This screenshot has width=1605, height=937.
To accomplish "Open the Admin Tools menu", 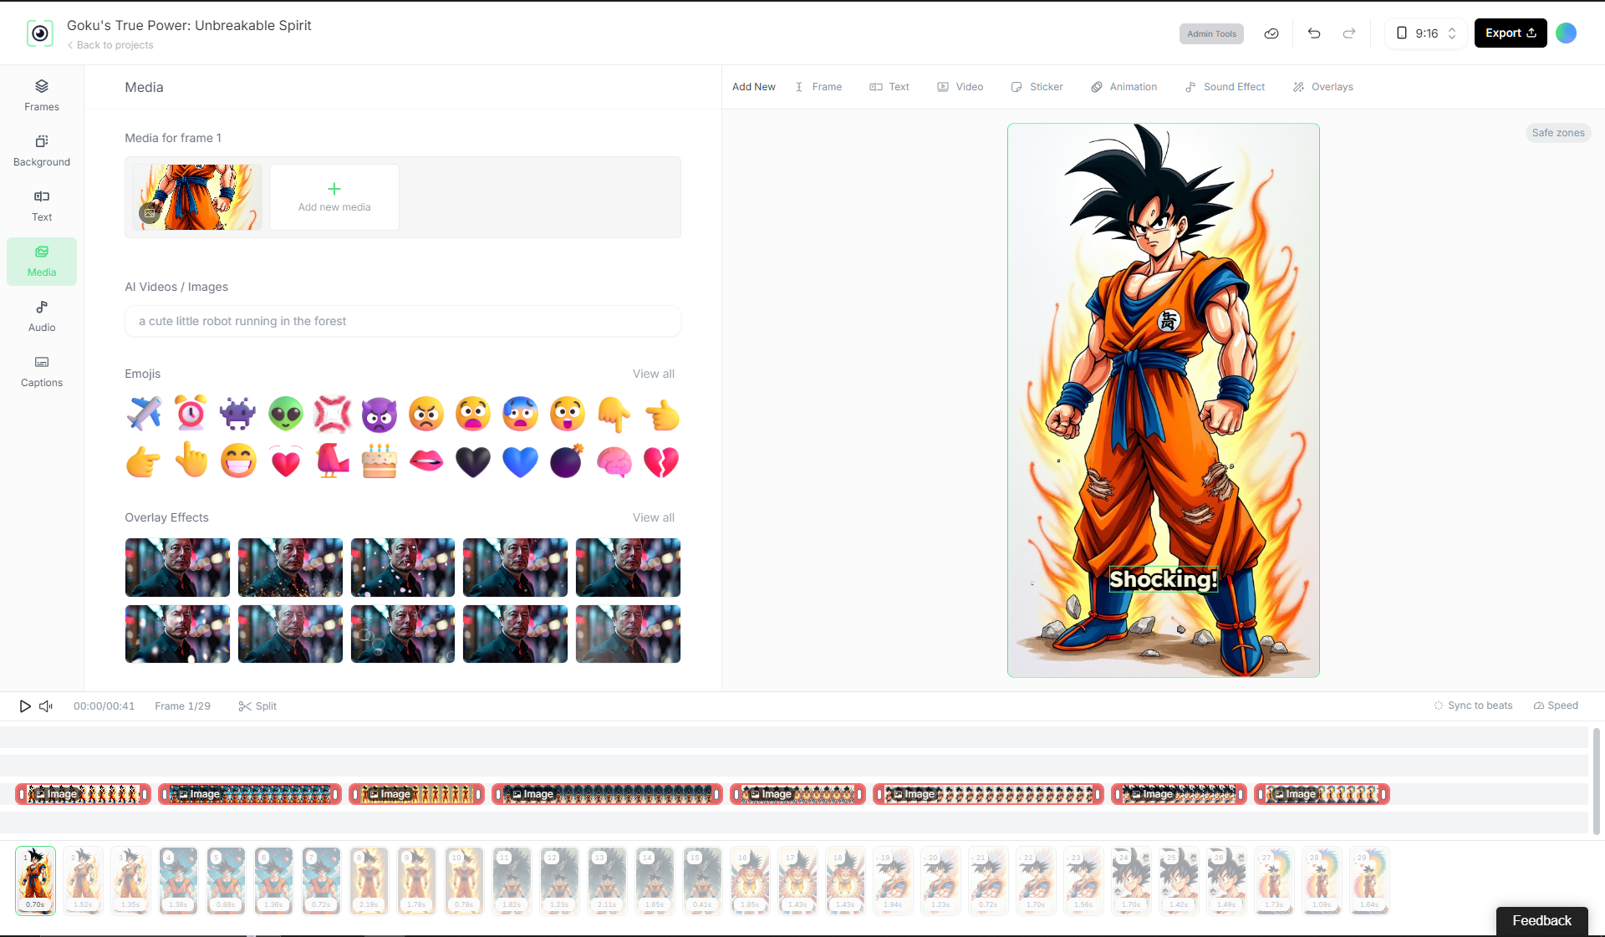I will 1211,33.
